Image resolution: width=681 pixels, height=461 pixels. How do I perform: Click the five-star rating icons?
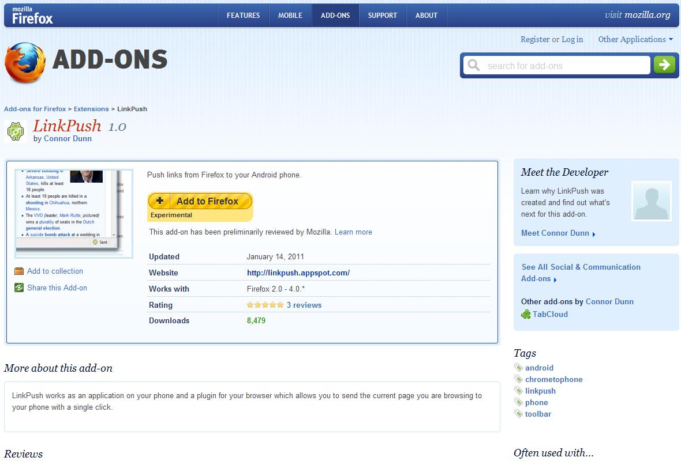pyautogui.click(x=265, y=305)
